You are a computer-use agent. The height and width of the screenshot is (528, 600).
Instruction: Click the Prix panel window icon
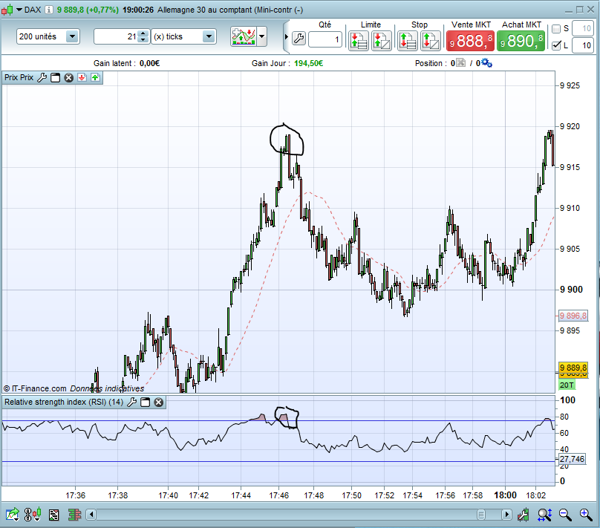pyautogui.click(x=55, y=78)
